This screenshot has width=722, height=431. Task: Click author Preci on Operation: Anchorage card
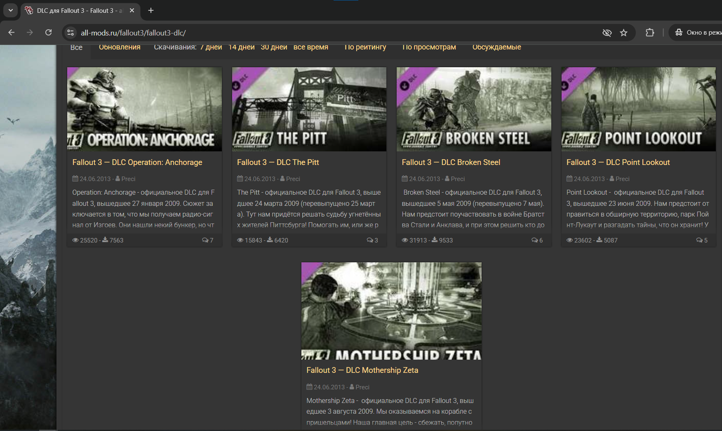[x=128, y=179]
